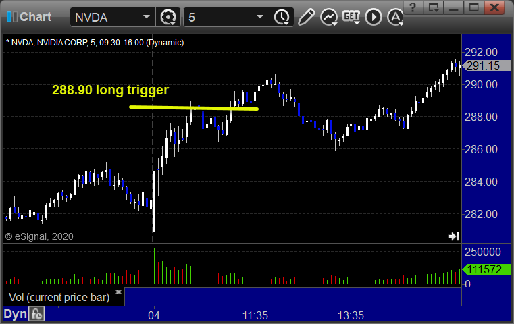Click the bar replay play icon
The width and height of the screenshot is (514, 324).
coord(374,17)
